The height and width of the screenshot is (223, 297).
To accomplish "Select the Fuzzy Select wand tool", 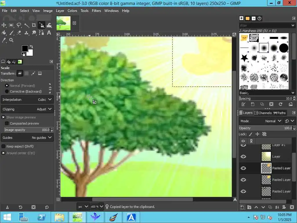I will [x=26, y=25].
